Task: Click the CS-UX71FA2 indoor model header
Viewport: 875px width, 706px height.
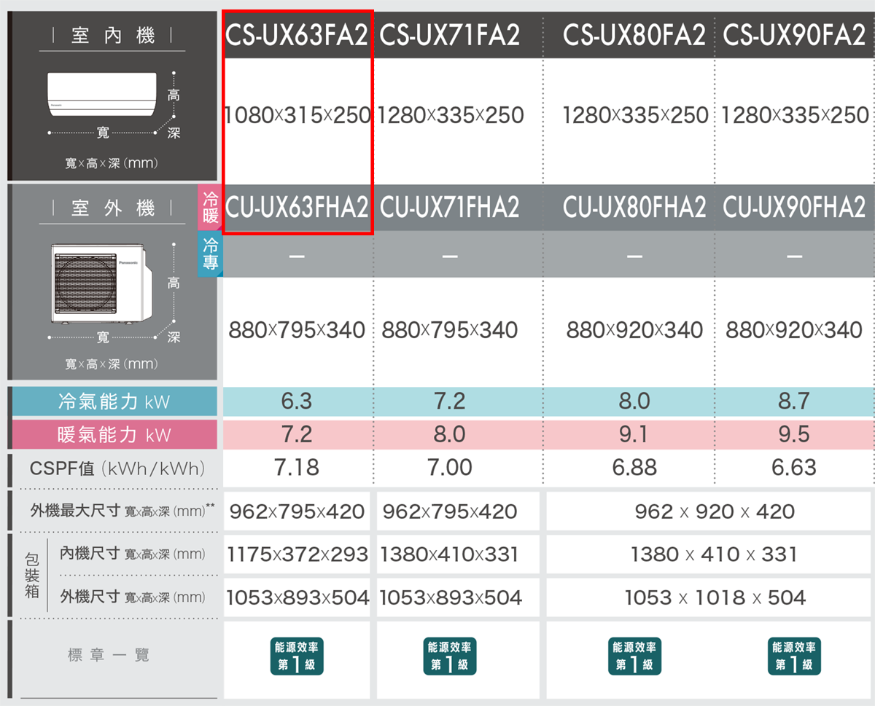Action: (x=450, y=35)
